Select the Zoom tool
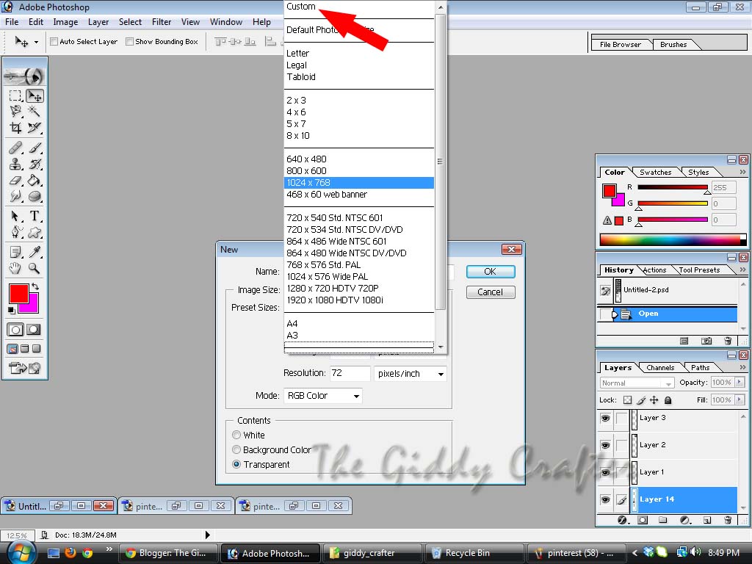This screenshot has height=564, width=752. (x=35, y=268)
